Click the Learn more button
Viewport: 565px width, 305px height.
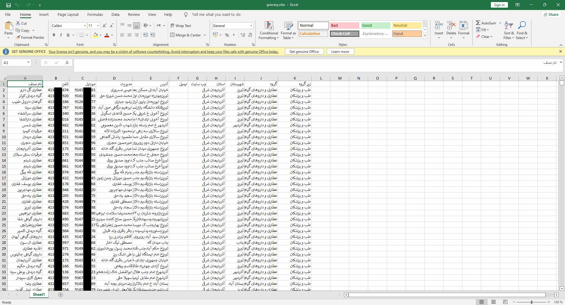[x=340, y=52]
